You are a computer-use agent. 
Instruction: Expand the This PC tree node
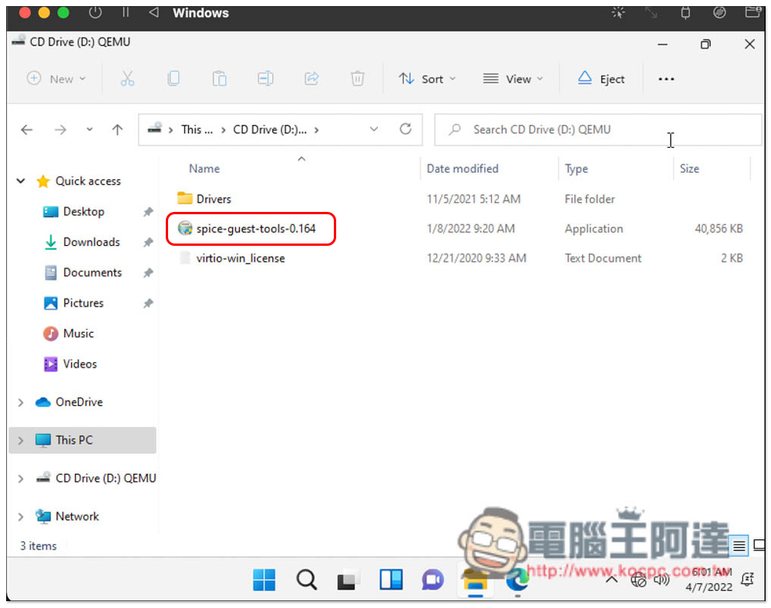21,440
